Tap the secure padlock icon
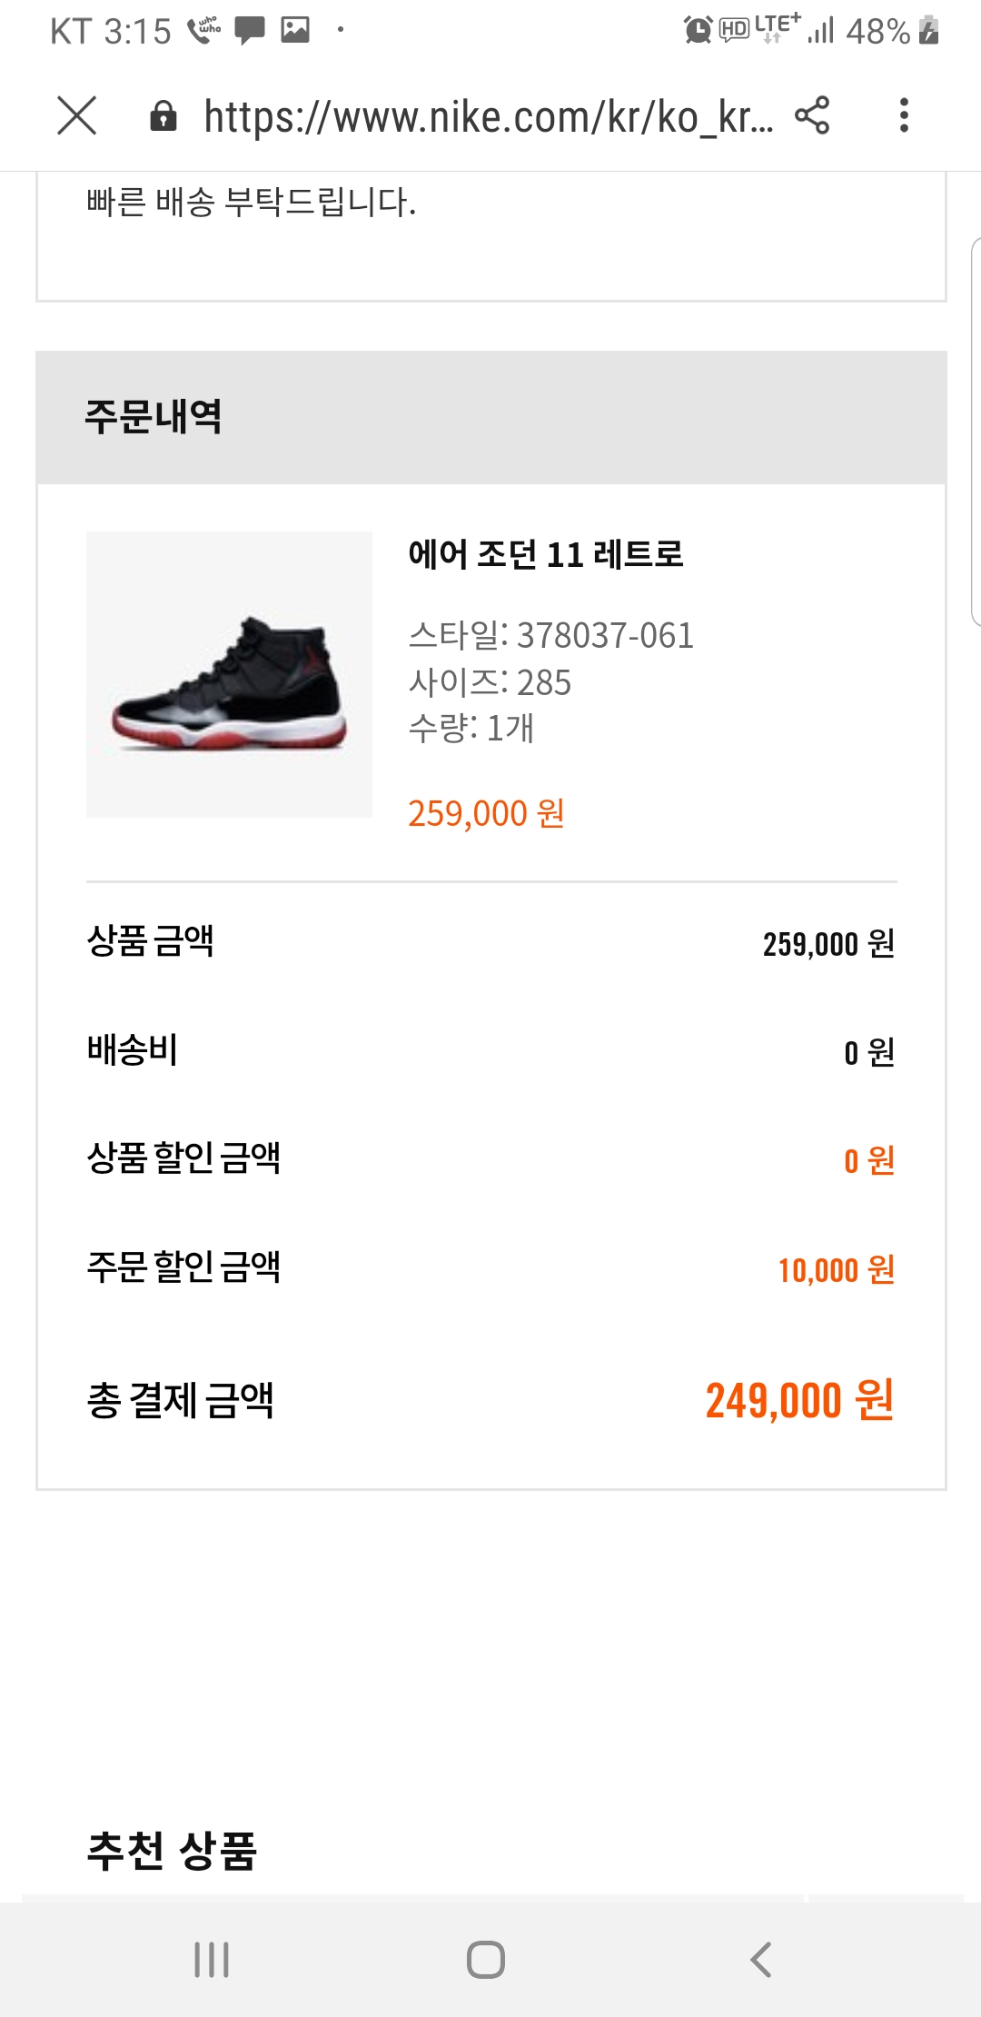 point(163,116)
